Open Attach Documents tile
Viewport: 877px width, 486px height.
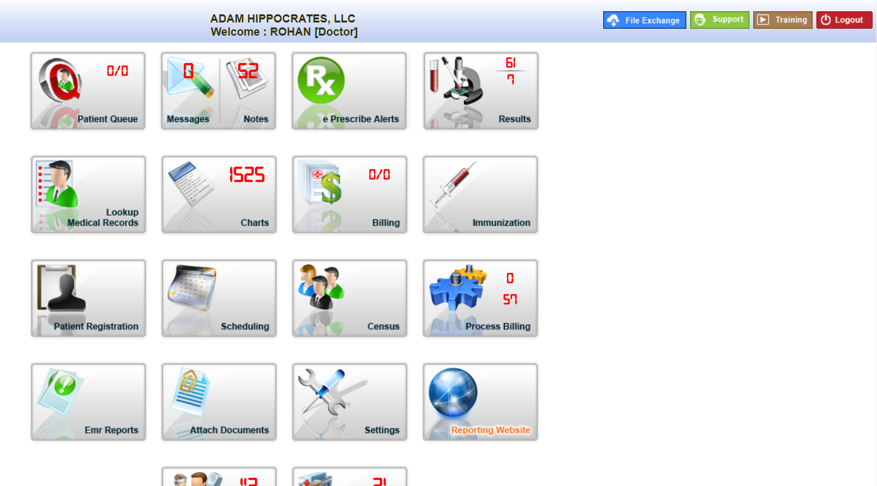tap(219, 402)
